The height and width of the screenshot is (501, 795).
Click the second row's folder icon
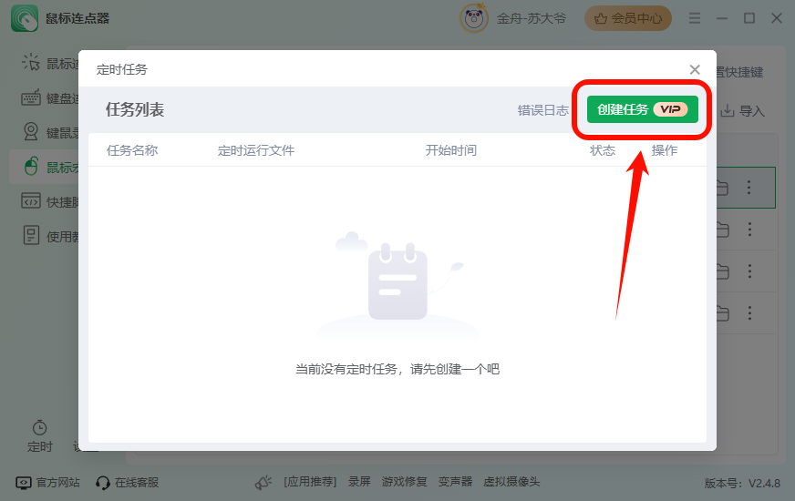(x=722, y=230)
